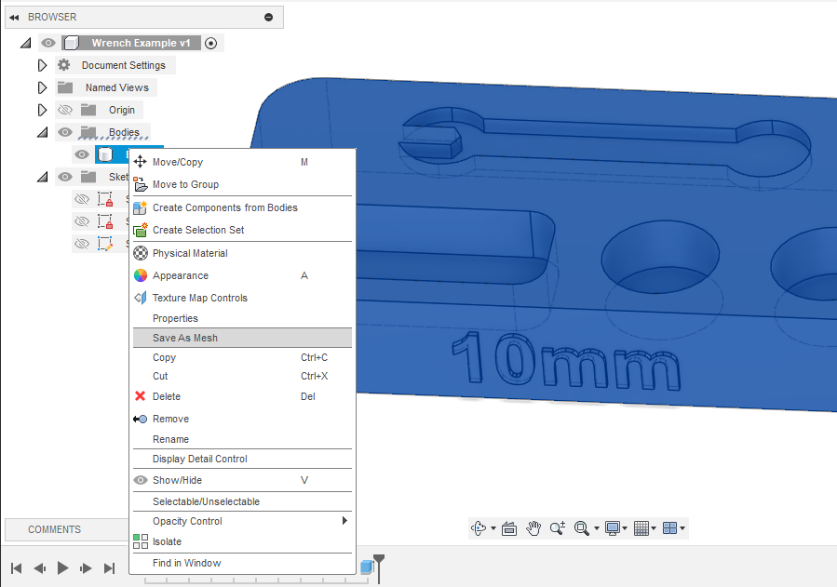Click the timeline marker handle
837x587 pixels.
click(379, 560)
